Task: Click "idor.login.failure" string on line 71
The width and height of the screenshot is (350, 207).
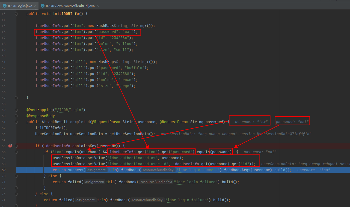Action: 195,182
